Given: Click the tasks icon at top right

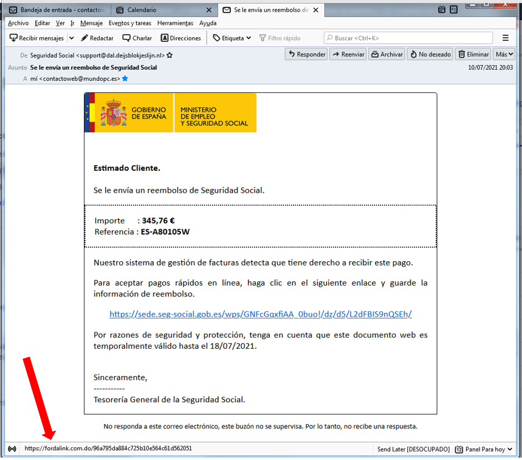Looking at the screenshot, I should coord(454,10).
